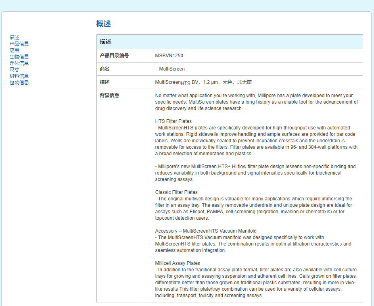The height and width of the screenshot is (306, 374).
Task: Click the Classic Filter Plates subheading
Action: coord(176,192)
